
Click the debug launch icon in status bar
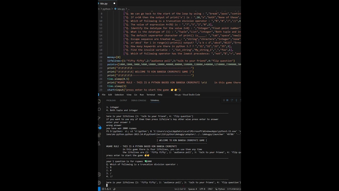115,189
